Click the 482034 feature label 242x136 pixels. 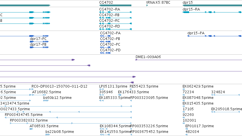[192, 132]
